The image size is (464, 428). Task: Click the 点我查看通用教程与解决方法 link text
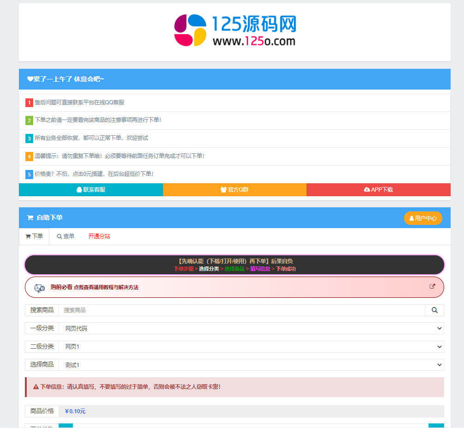106,287
